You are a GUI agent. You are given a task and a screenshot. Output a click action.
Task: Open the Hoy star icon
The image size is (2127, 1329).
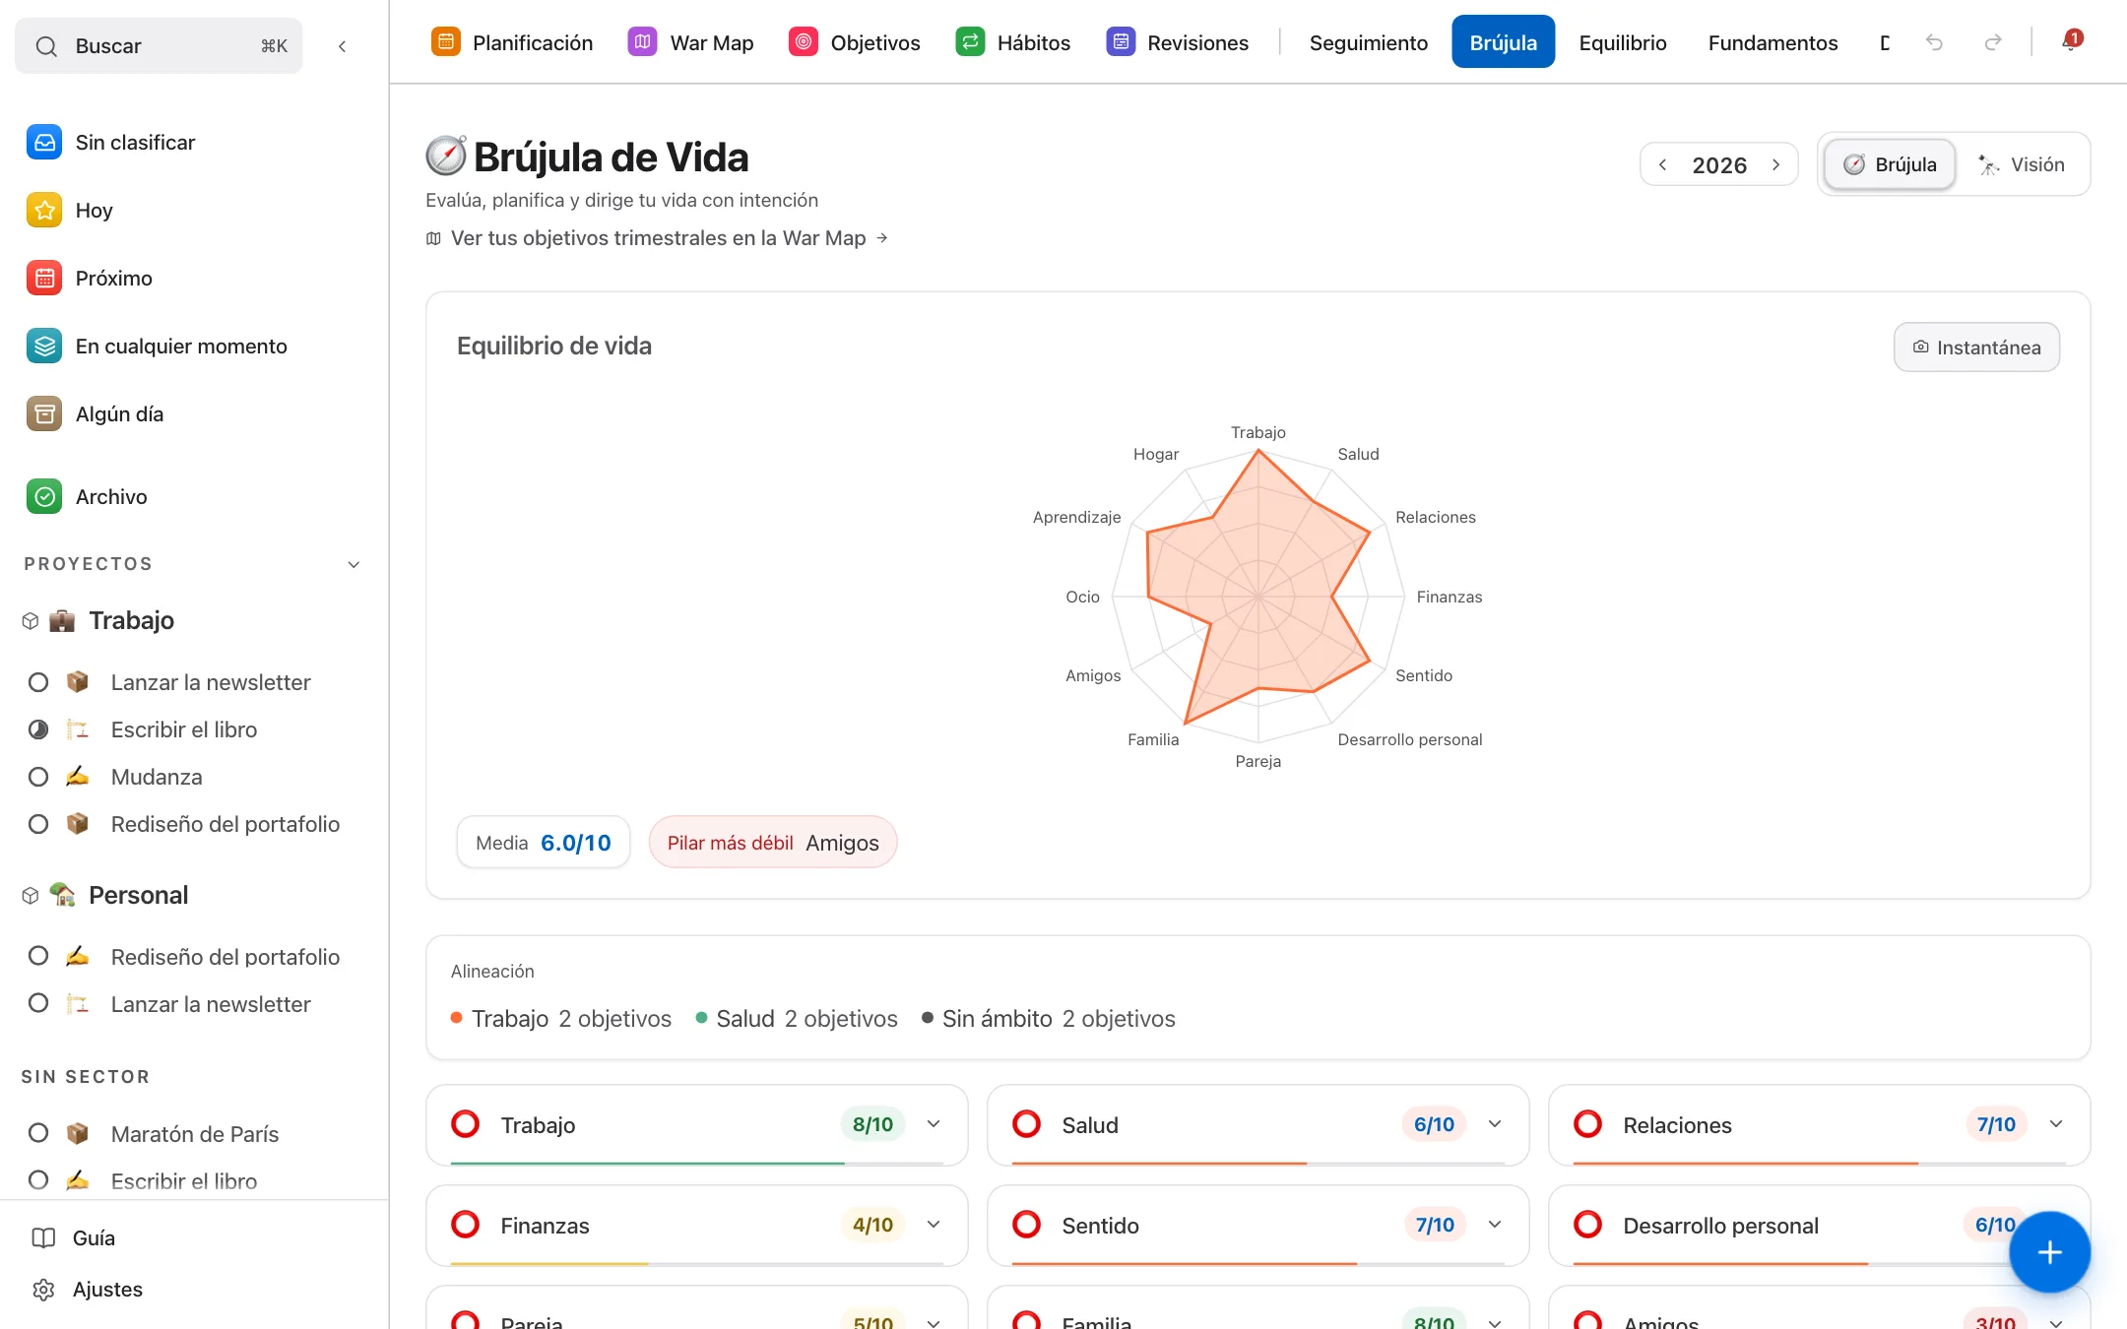click(44, 211)
